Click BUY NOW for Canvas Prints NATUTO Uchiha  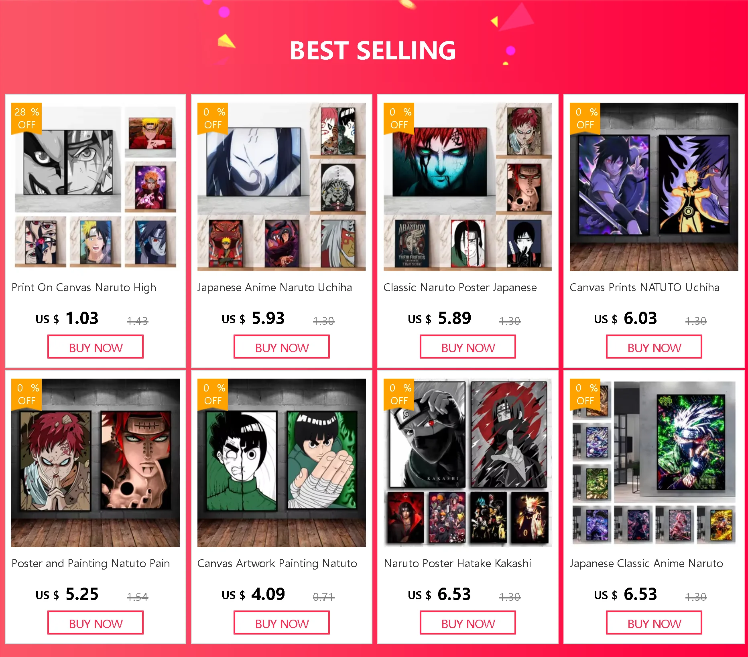click(x=654, y=347)
